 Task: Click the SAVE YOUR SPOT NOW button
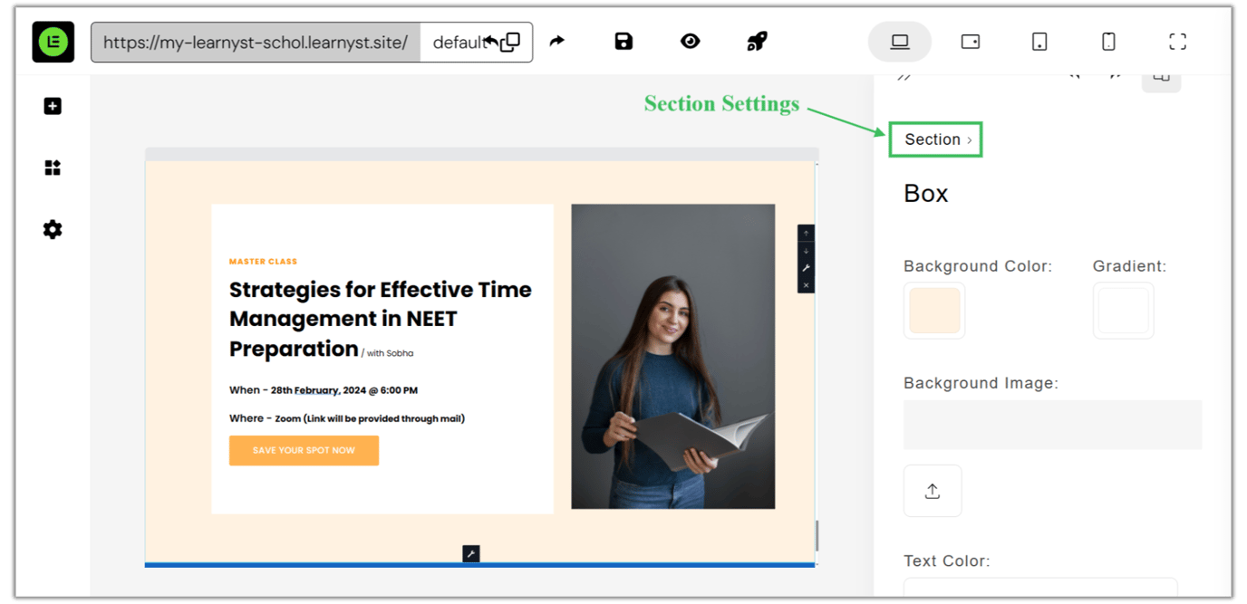pyautogui.click(x=304, y=450)
